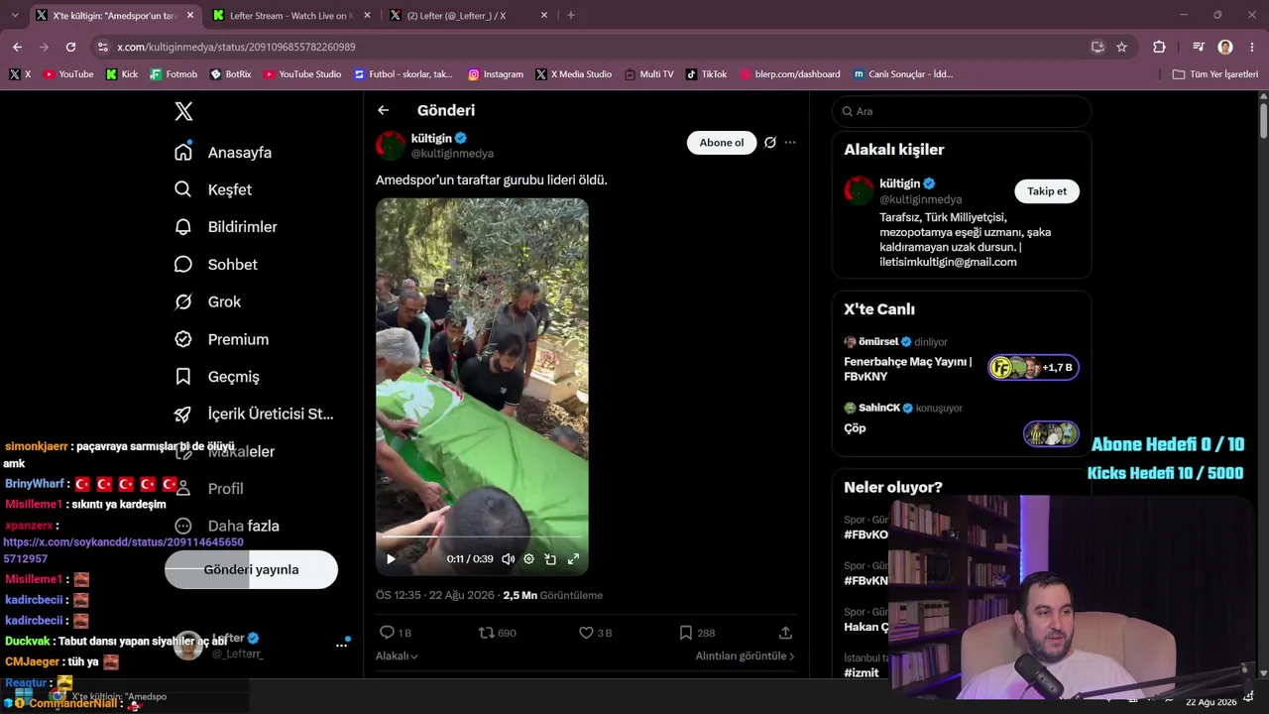Click the Chrome address bar URL
Viewport: 1269px width, 714px height.
click(x=236, y=47)
